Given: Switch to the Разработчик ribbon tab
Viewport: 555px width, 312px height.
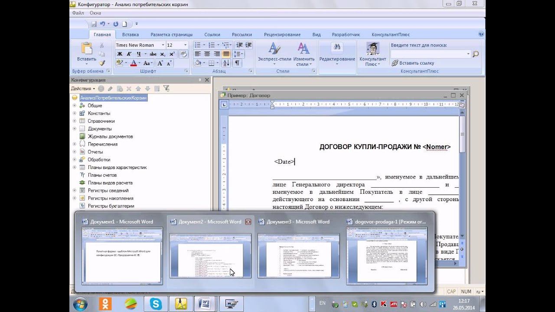Looking at the screenshot, I should (346, 35).
